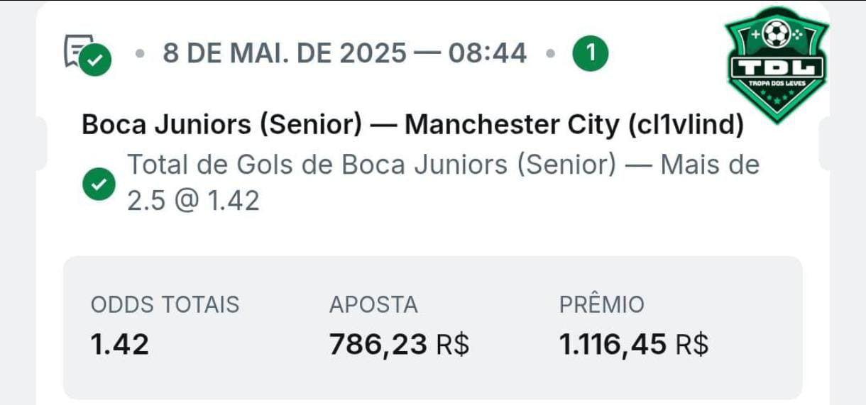Click the stake amount 786,23 R$
866x405 pixels.
(x=399, y=345)
